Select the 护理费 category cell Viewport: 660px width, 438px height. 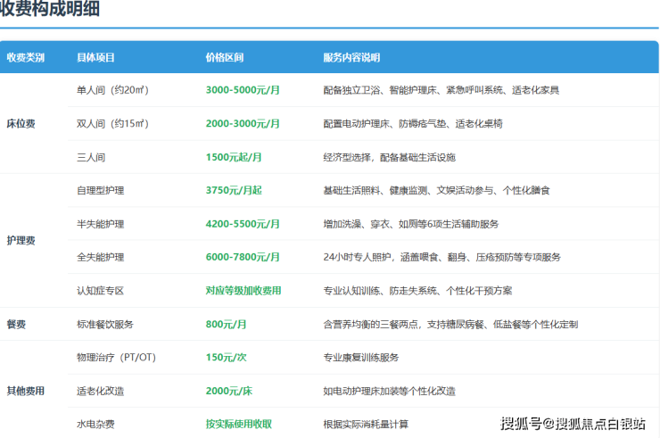[x=22, y=240]
